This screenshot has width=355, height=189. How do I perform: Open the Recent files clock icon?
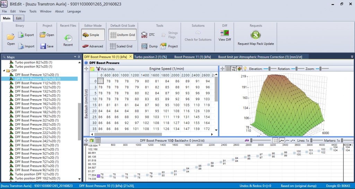click(x=68, y=38)
